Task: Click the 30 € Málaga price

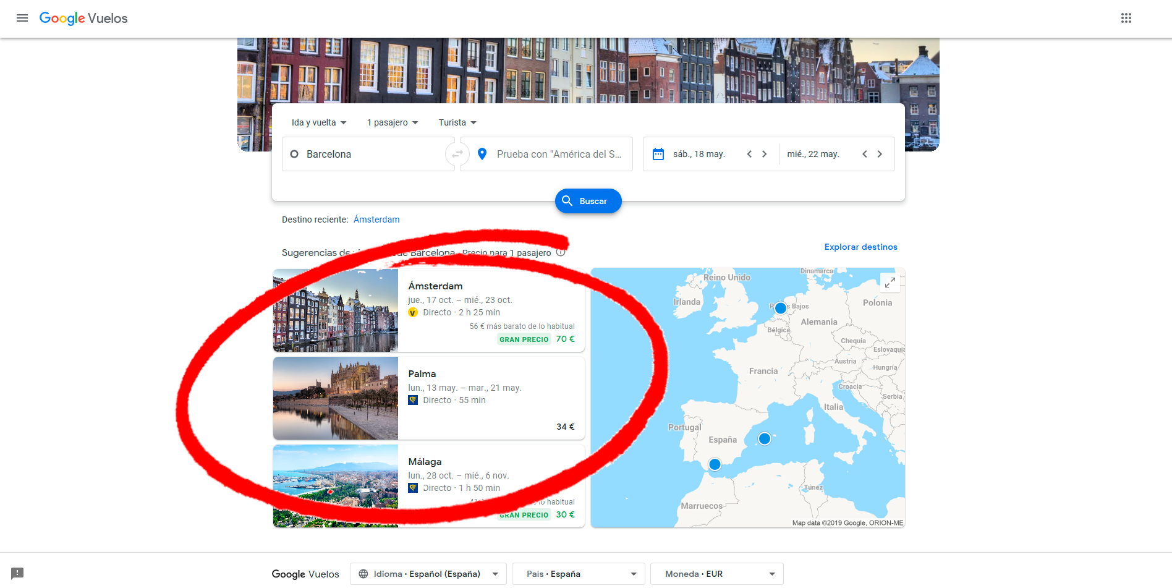Action: point(566,514)
